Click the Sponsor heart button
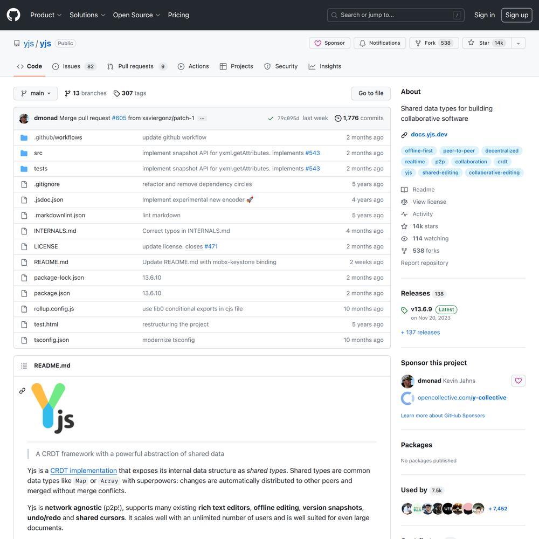The width and height of the screenshot is (539, 539). point(329,43)
